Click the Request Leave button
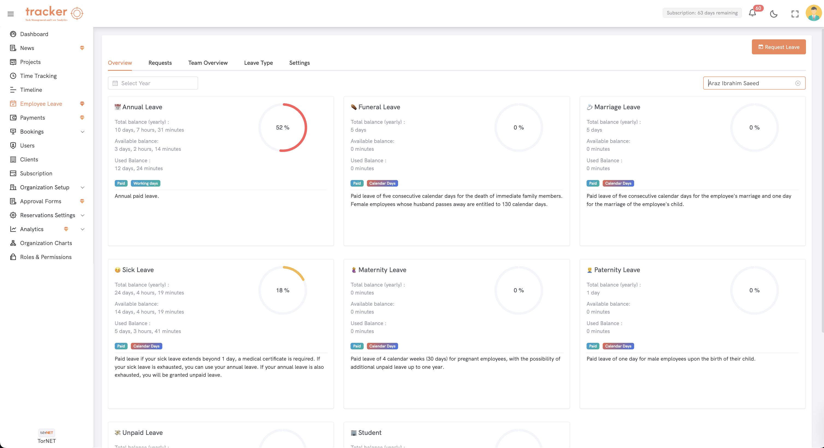This screenshot has height=448, width=824. point(778,47)
